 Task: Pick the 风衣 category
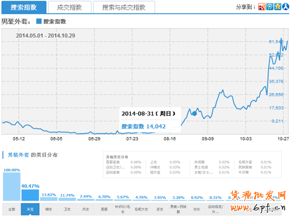pos(86,209)
